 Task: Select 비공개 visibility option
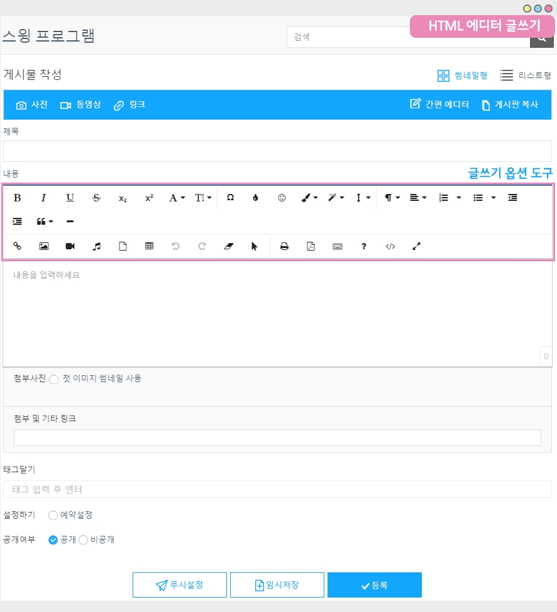coord(83,540)
